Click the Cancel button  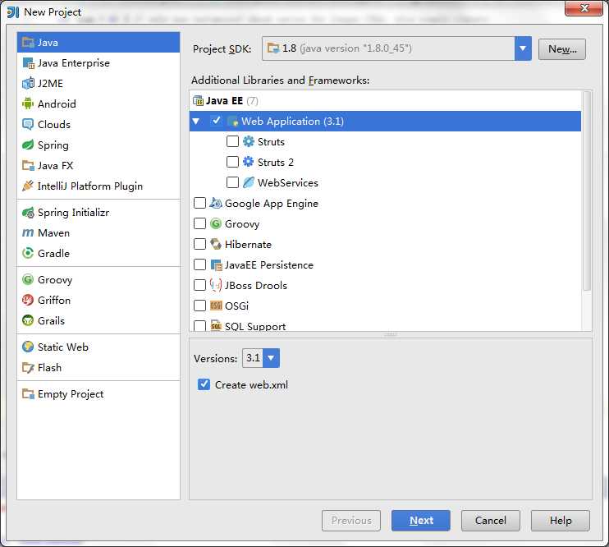491,521
